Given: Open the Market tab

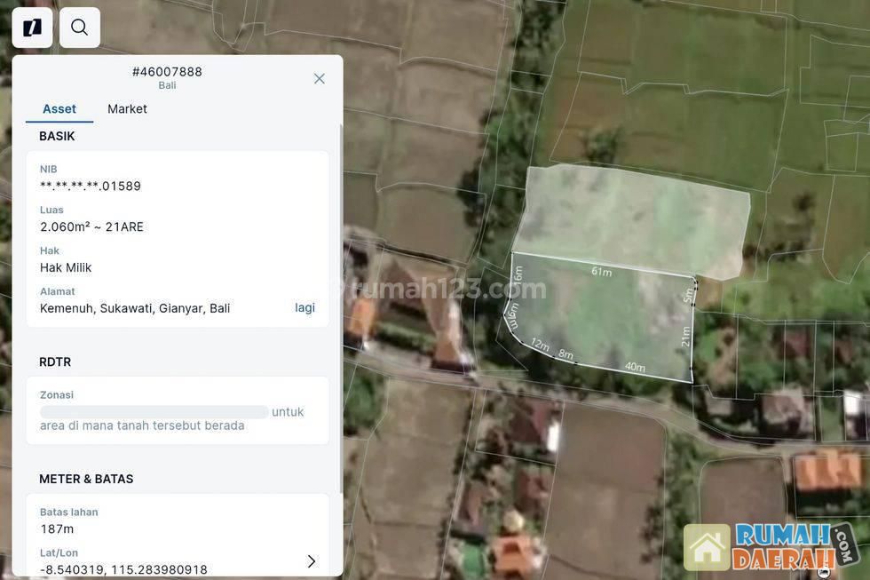Looking at the screenshot, I should (127, 108).
